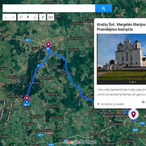Click the road 3505 shield
Viewport: 146px width, 146px height.
coord(135,130)
